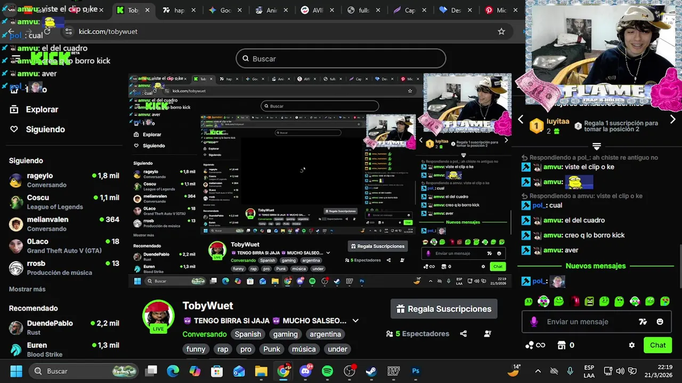682x383 pixels.
Task: Go to previous leaderboard slide arrow
Action: (x=521, y=120)
